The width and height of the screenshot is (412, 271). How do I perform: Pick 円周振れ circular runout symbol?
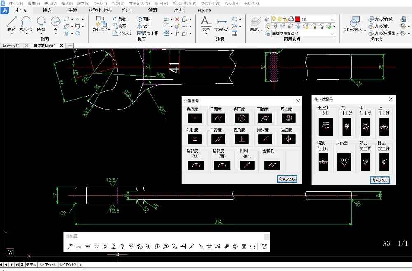[x=247, y=165]
